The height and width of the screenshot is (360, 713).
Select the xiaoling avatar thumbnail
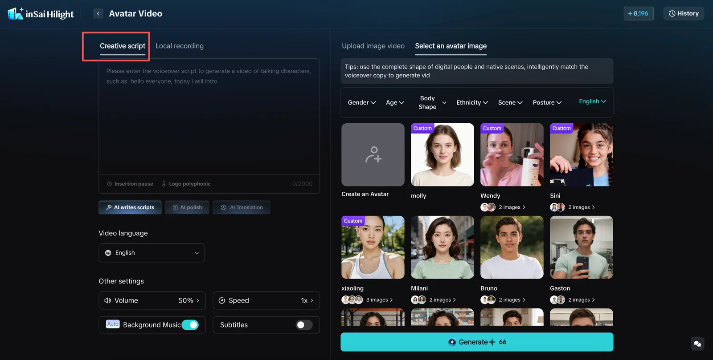pyautogui.click(x=373, y=247)
